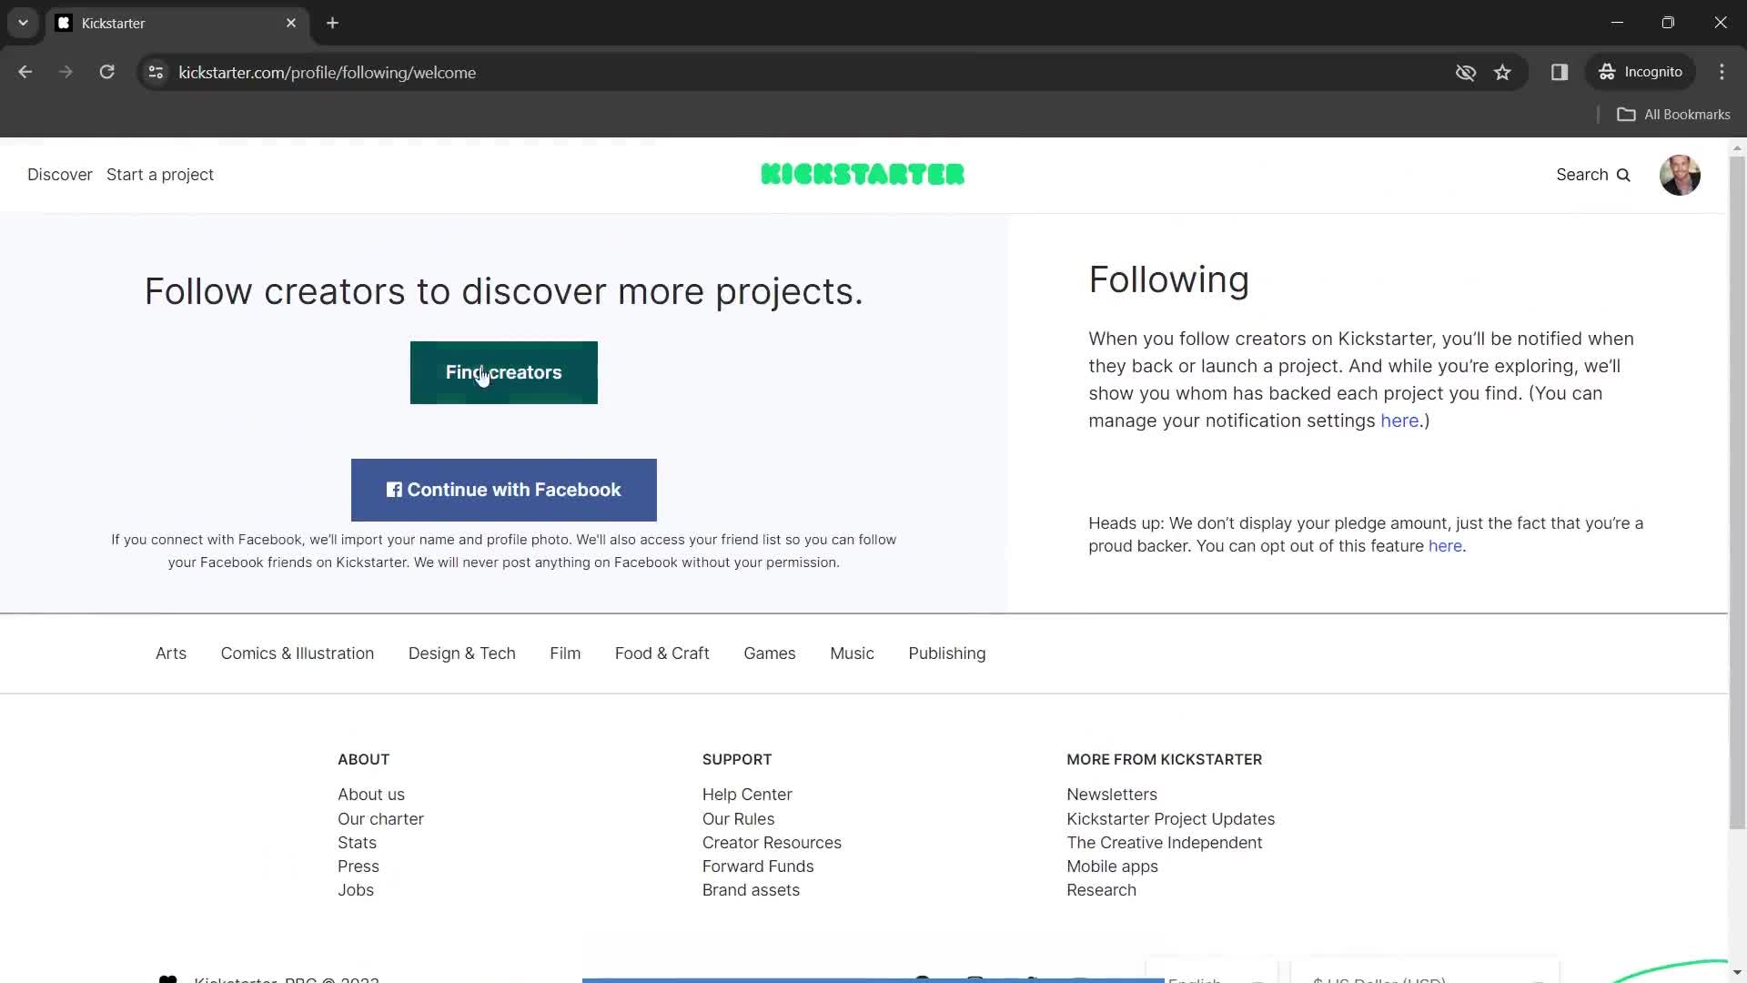The image size is (1747, 983).
Task: Click the opt-out feature here link
Action: (1443, 545)
